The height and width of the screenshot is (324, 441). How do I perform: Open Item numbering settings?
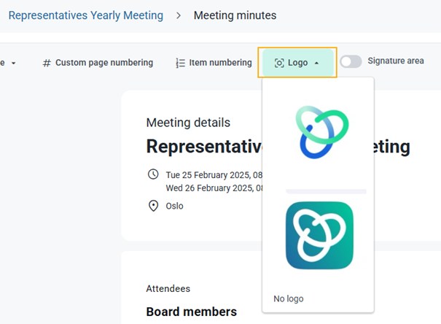pyautogui.click(x=214, y=63)
